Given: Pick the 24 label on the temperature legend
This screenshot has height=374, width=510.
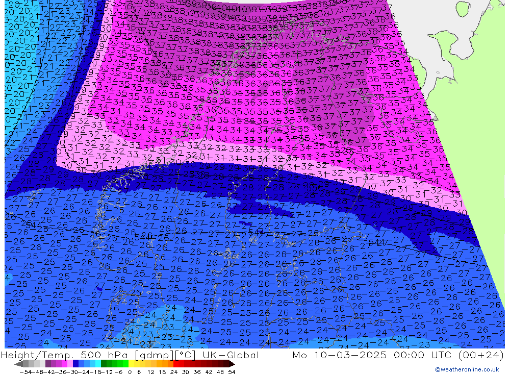Looking at the screenshot, I should tap(174, 372).
